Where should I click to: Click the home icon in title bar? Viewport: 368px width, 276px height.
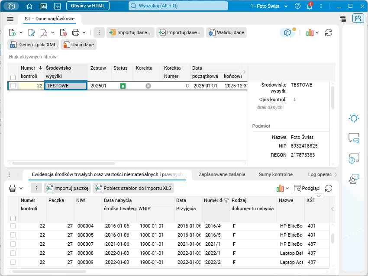pyautogui.click(x=29, y=6)
